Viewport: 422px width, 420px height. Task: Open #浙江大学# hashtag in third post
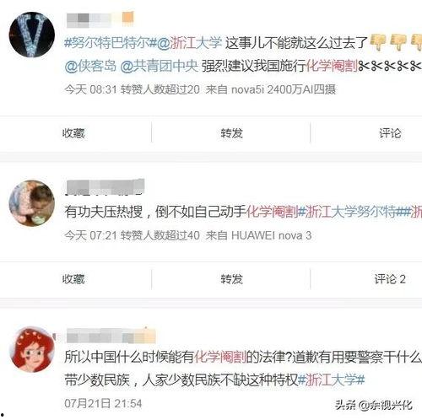(331, 380)
